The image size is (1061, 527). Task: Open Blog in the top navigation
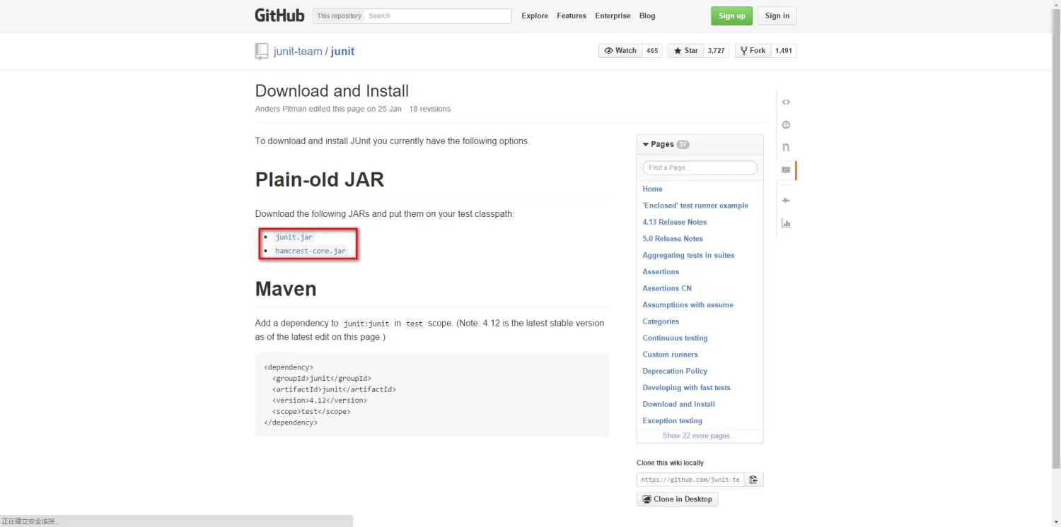pyautogui.click(x=647, y=16)
